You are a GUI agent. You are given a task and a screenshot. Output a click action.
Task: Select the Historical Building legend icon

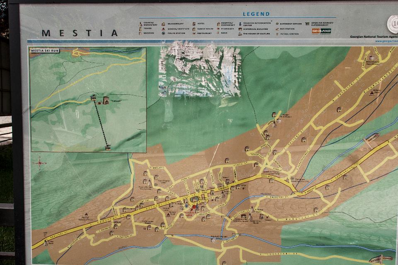click(240, 29)
